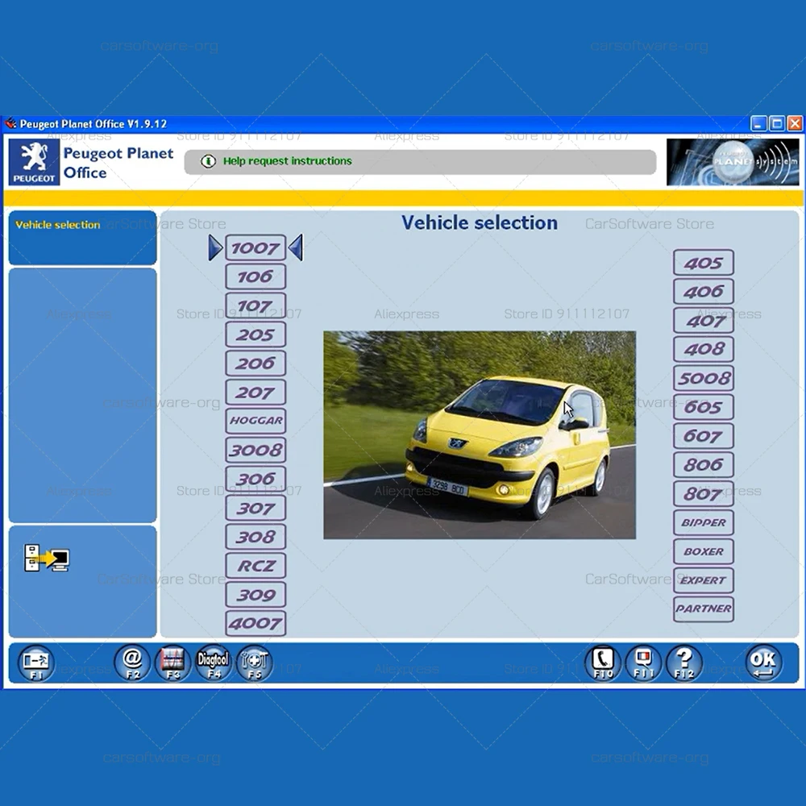This screenshot has height=806, width=806.
Task: Click the Planet System globe image
Action: [733, 162]
